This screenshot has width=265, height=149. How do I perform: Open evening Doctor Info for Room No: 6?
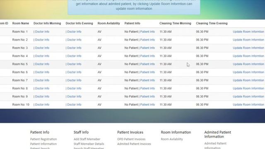point(74,72)
